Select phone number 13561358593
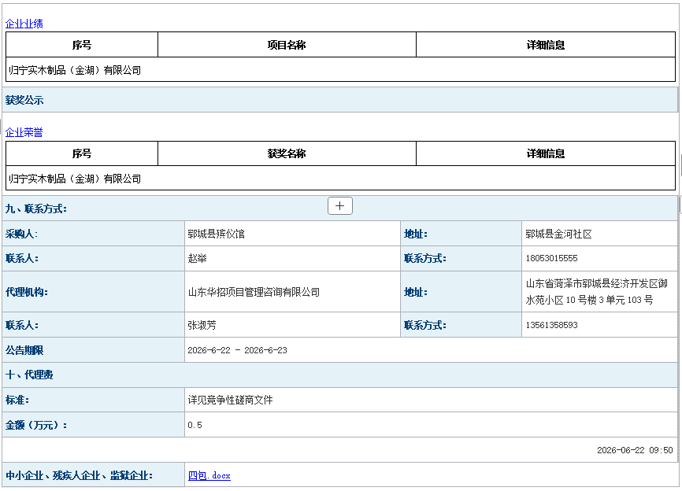682x491 pixels. point(551,325)
